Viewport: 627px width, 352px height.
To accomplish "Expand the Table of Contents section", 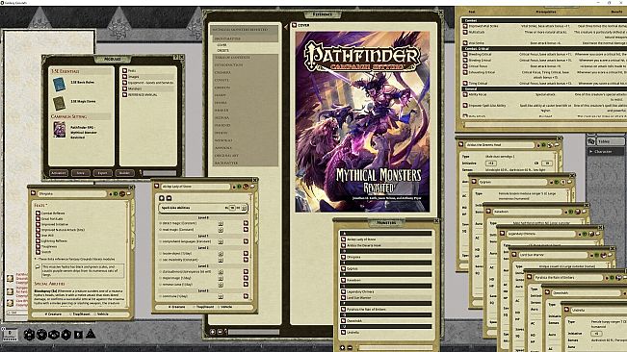I will [x=245, y=58].
